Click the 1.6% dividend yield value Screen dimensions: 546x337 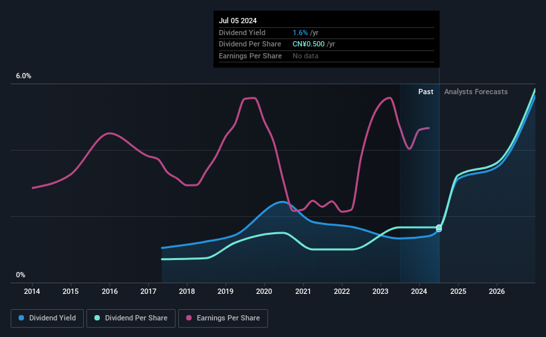(x=300, y=33)
